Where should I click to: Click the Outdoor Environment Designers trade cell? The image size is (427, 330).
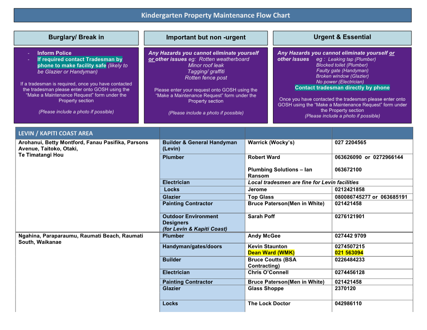click(x=190, y=220)
